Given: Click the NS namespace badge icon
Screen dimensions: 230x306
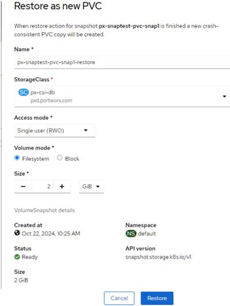Looking at the screenshot, I should coord(131,233).
